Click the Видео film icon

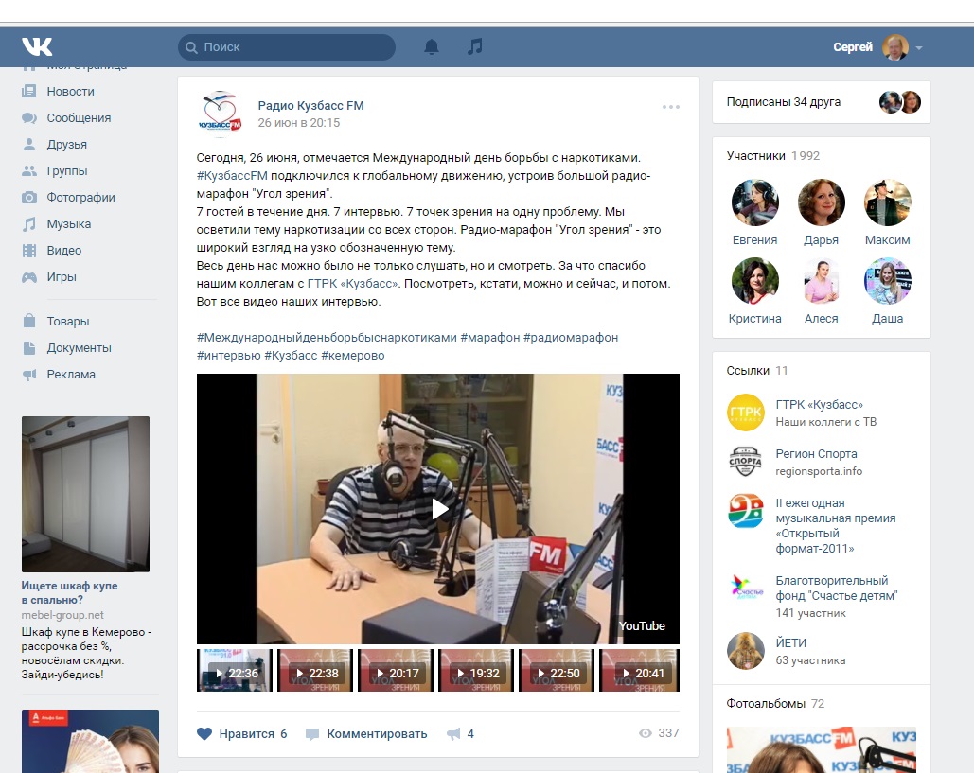29,251
